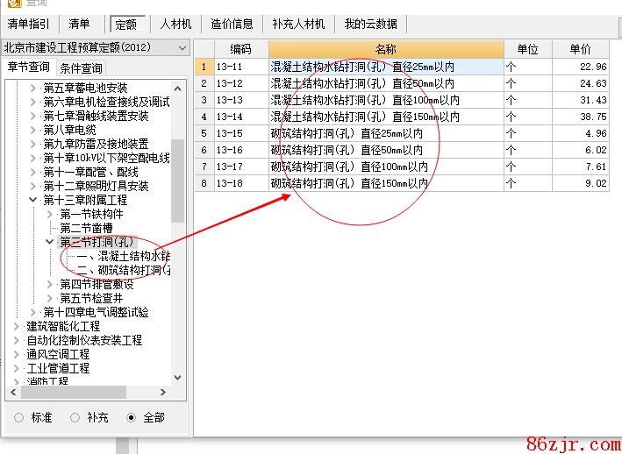The height and width of the screenshot is (454, 622).
Task: Click the 单价 column header
Action: (580, 49)
